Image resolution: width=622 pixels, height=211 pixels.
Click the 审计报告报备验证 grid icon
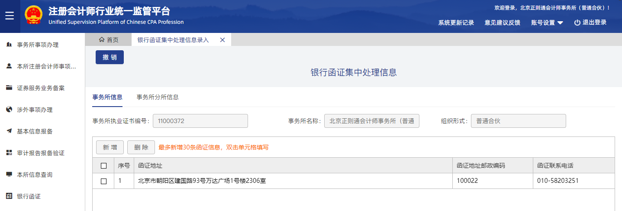click(x=9, y=153)
